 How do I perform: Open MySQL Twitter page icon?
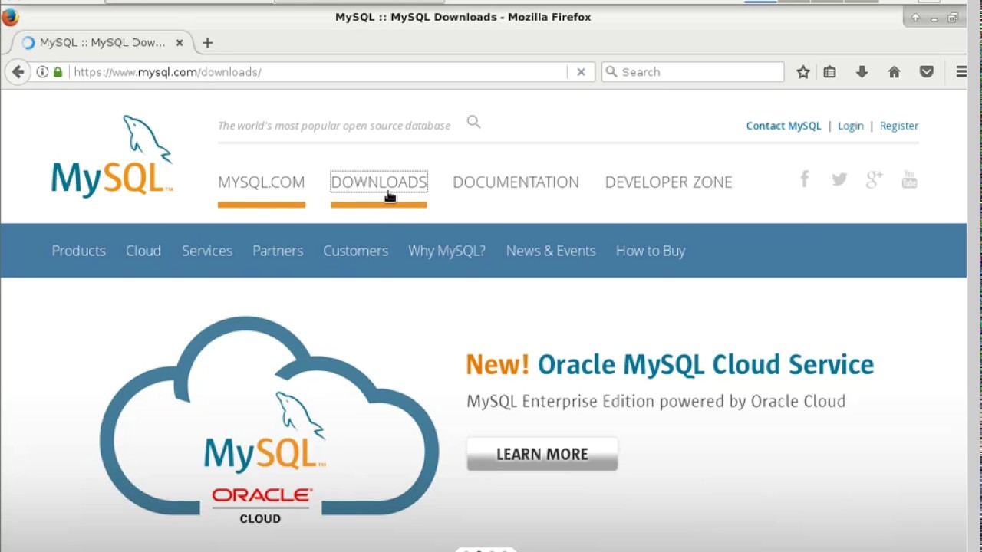tap(839, 179)
